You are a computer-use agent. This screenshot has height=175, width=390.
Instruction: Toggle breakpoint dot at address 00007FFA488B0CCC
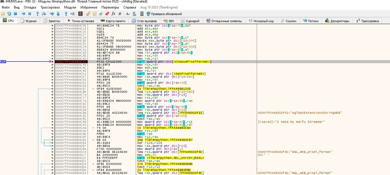click(52, 158)
